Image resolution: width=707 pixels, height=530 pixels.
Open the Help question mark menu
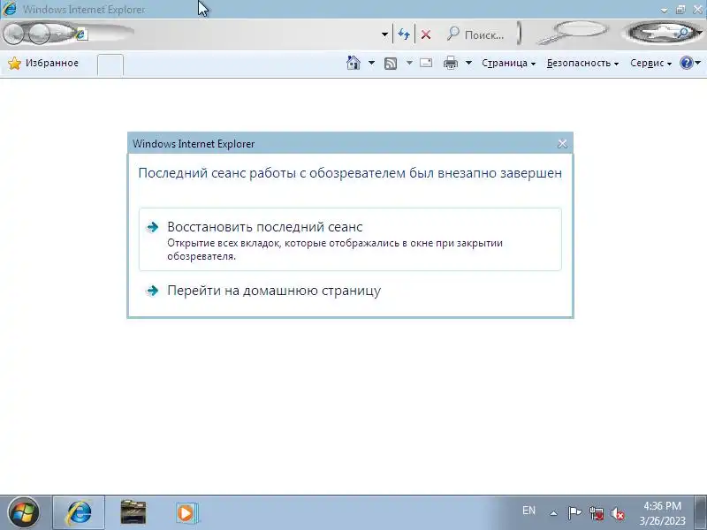[x=690, y=63]
